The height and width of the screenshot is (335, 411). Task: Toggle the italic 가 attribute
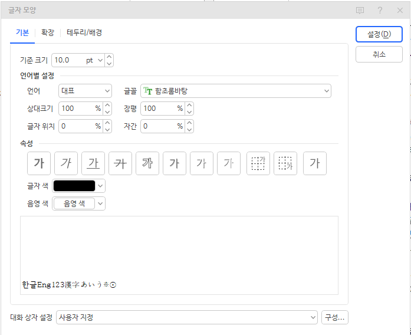(x=66, y=163)
